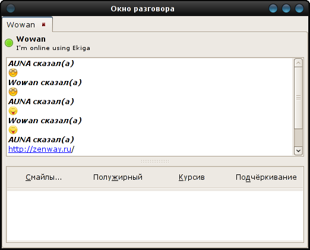This screenshot has width=310, height=250.
Task: Click the first glasses smiley from AUNA
Action: tap(13, 73)
